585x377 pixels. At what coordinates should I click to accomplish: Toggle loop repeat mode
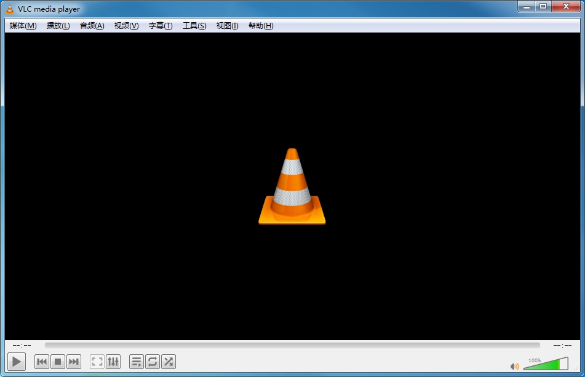pos(153,362)
